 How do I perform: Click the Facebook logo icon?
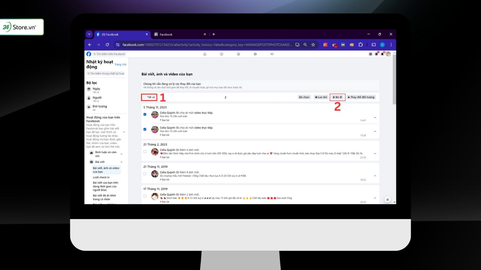(89, 54)
